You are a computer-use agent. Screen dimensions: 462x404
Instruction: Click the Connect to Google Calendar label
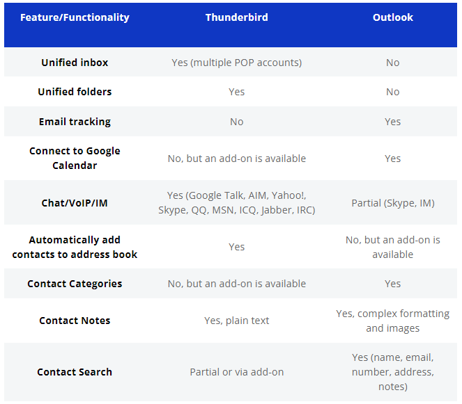click(x=75, y=158)
